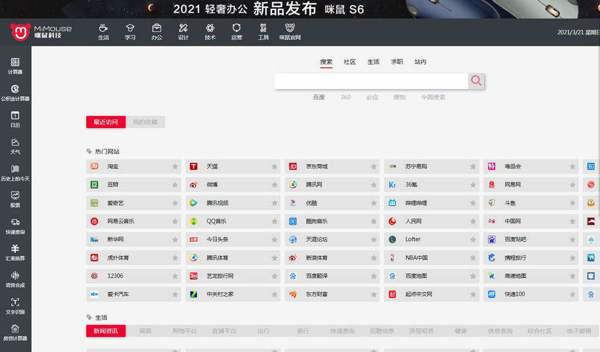Image resolution: width=600 pixels, height=352 pixels.
Task: Choose 360 as the search engine
Action: (x=346, y=97)
